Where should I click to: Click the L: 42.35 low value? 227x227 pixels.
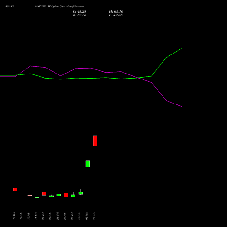(x=116, y=15)
